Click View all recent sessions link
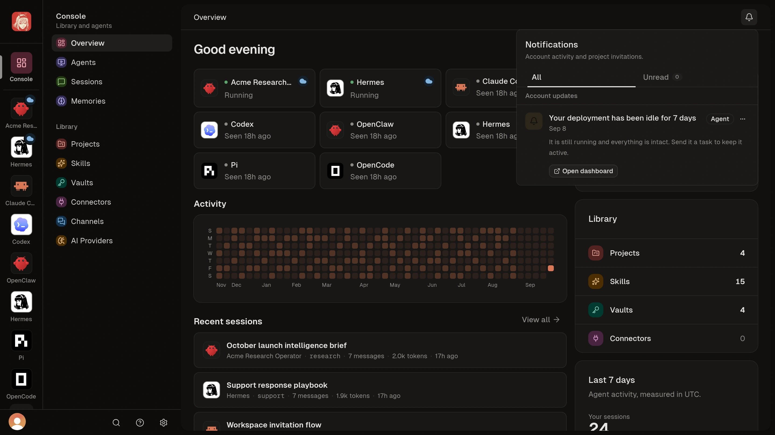Viewport: 775px width, 435px height. pyautogui.click(x=541, y=320)
